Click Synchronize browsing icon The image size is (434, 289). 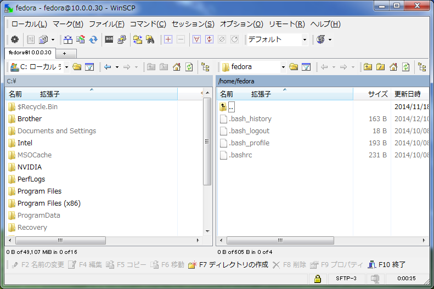pyautogui.click(x=138, y=39)
